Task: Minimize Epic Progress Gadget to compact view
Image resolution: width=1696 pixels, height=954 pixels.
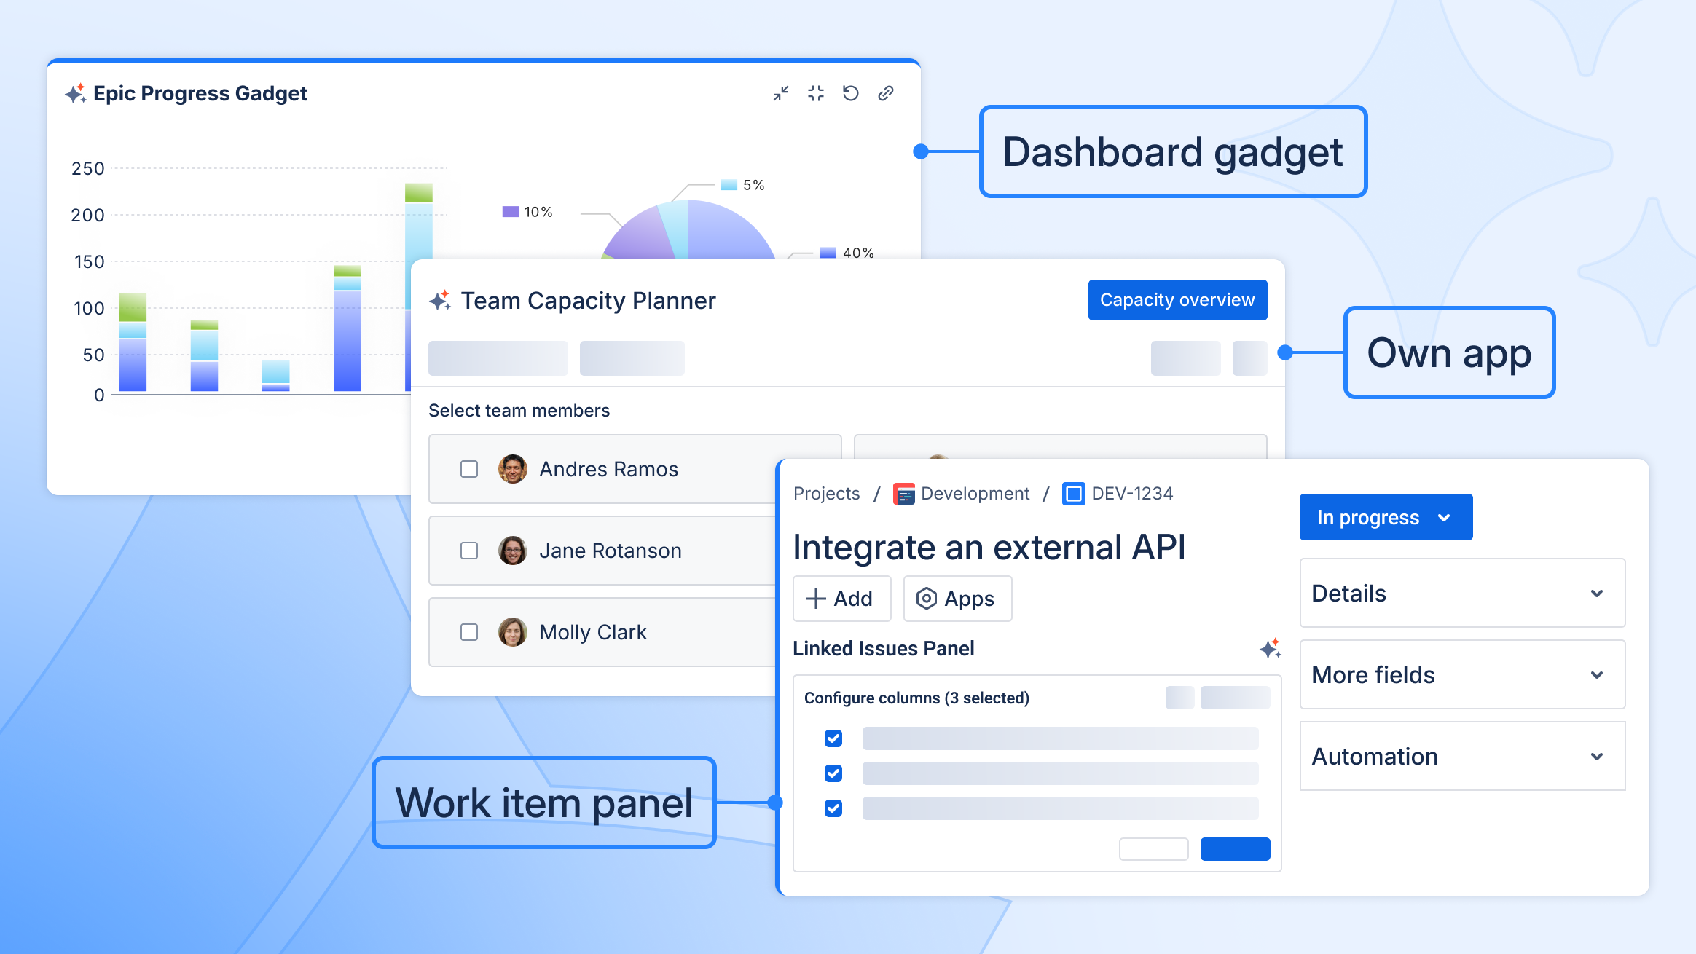Action: click(x=816, y=93)
